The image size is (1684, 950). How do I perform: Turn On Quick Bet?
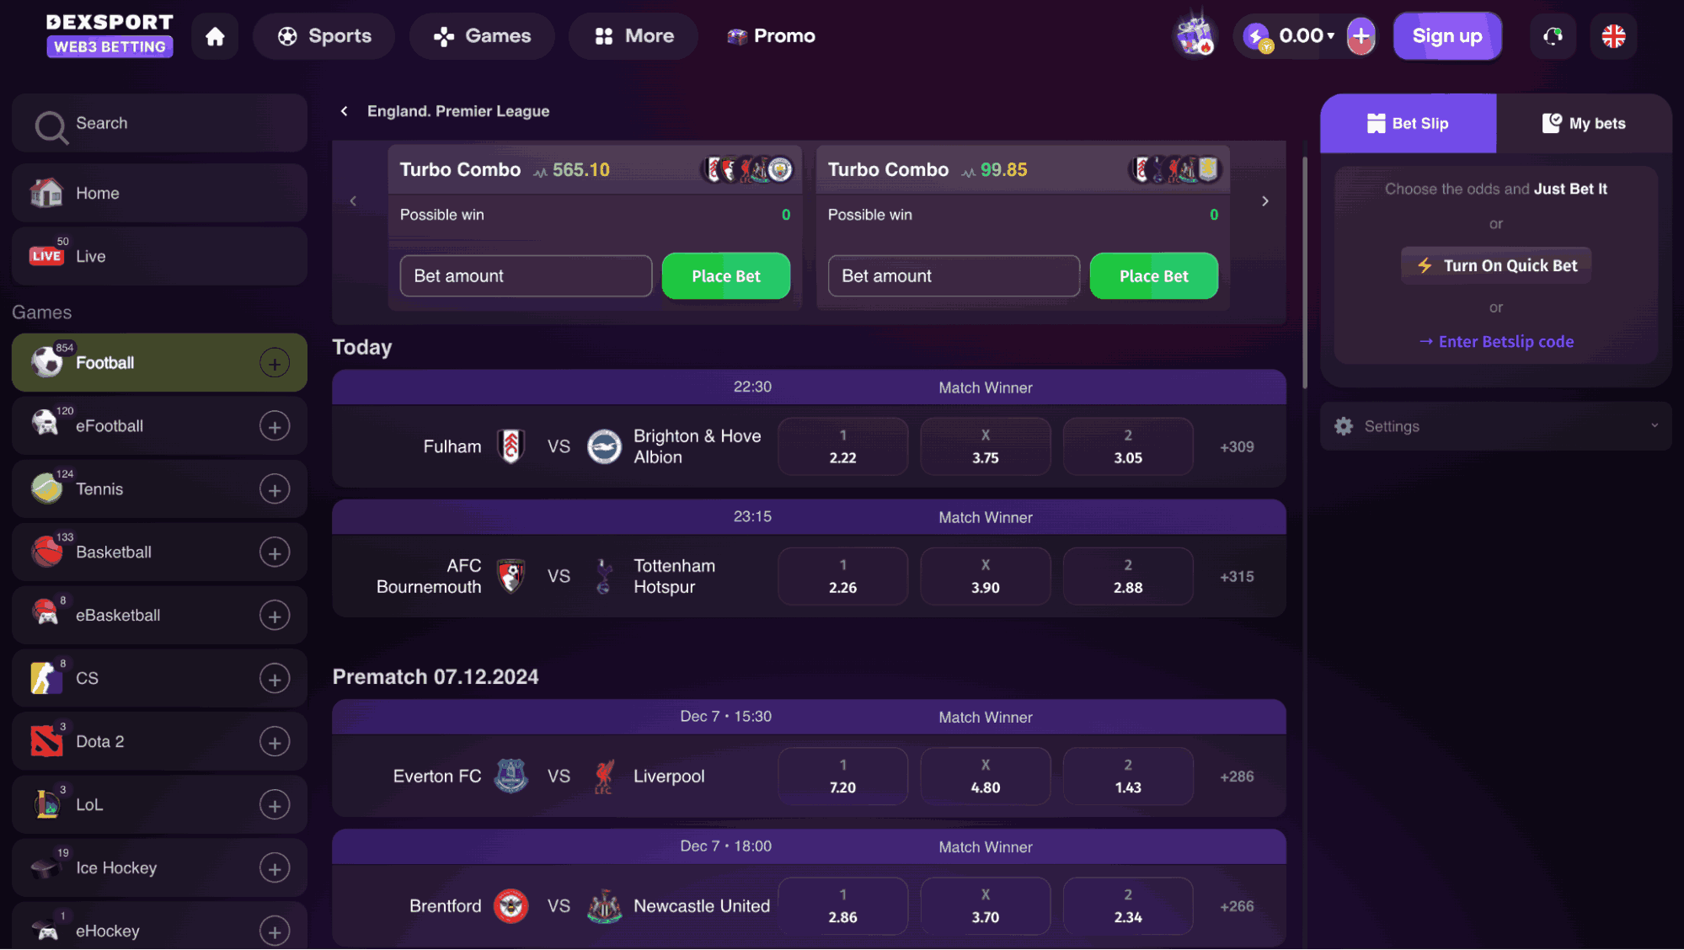(x=1496, y=265)
